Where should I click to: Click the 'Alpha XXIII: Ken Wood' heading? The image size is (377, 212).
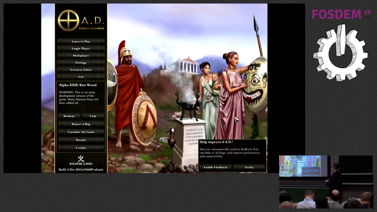point(78,85)
